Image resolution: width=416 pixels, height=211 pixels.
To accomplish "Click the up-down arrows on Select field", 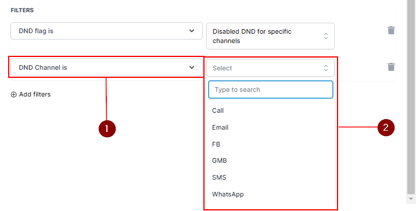I will tap(326, 68).
